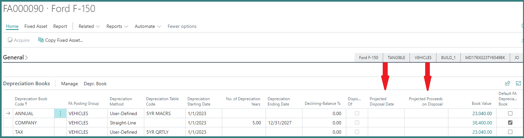Click 12/31/2027 depreciation ending date cell
Screen dimensions: 524x138
point(284,123)
